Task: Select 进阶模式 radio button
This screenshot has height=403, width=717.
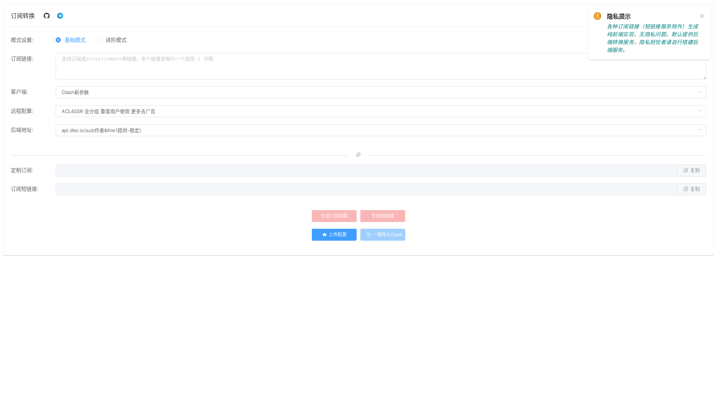Action: 112,40
